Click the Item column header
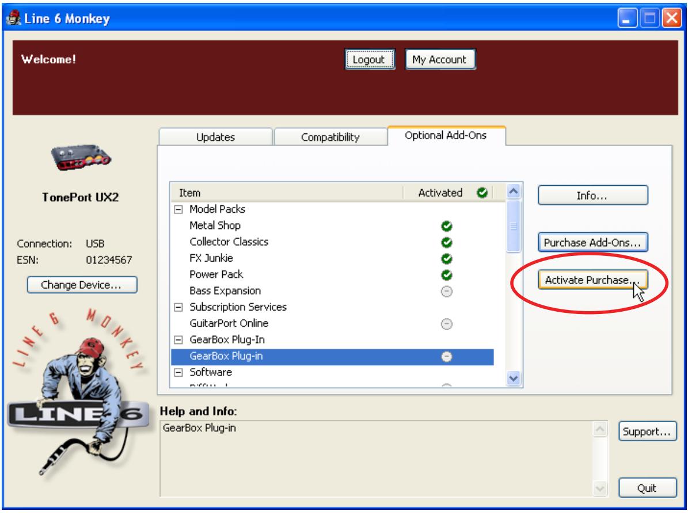 [287, 193]
